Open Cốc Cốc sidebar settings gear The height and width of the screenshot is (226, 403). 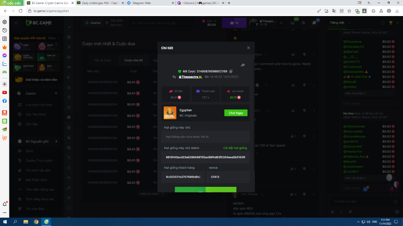(x=5, y=22)
